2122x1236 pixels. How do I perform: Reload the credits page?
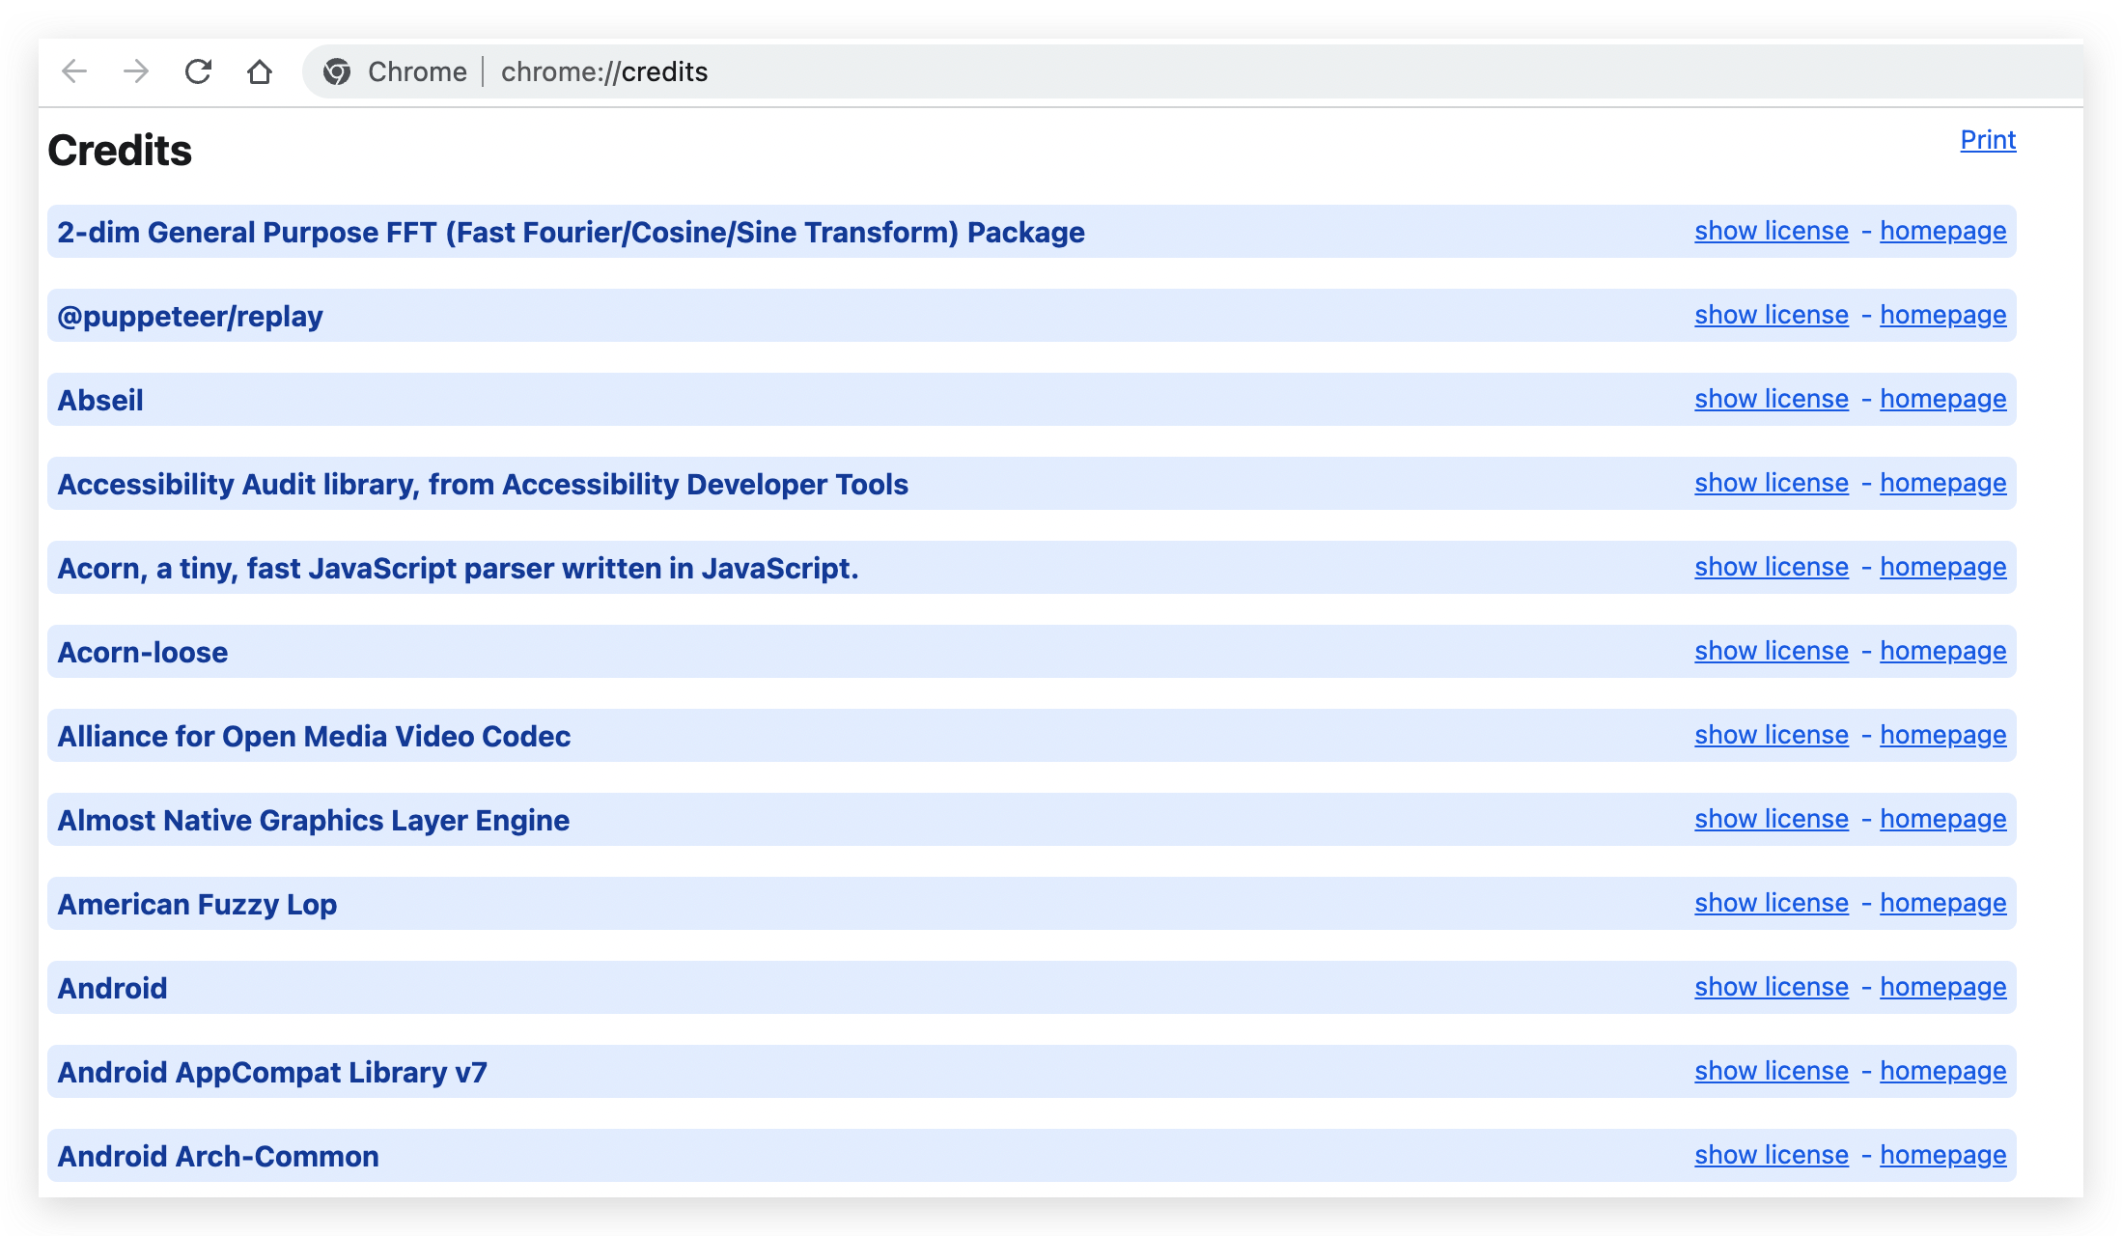point(198,71)
